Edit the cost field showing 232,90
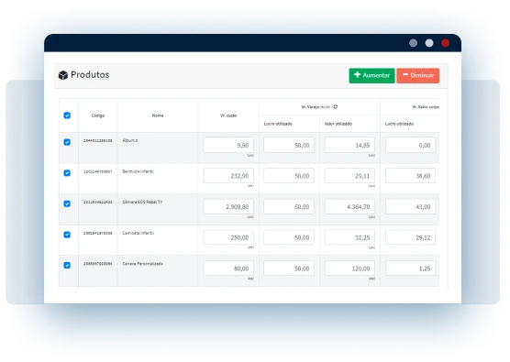The height and width of the screenshot is (362, 510). (228, 176)
